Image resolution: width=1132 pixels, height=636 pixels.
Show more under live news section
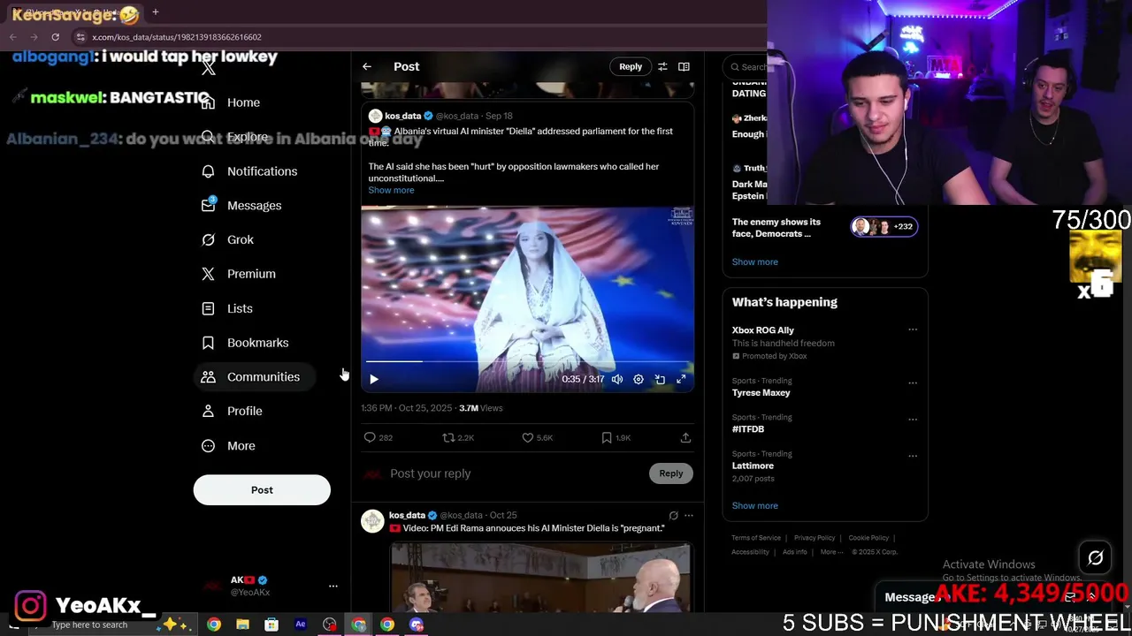coord(755,261)
